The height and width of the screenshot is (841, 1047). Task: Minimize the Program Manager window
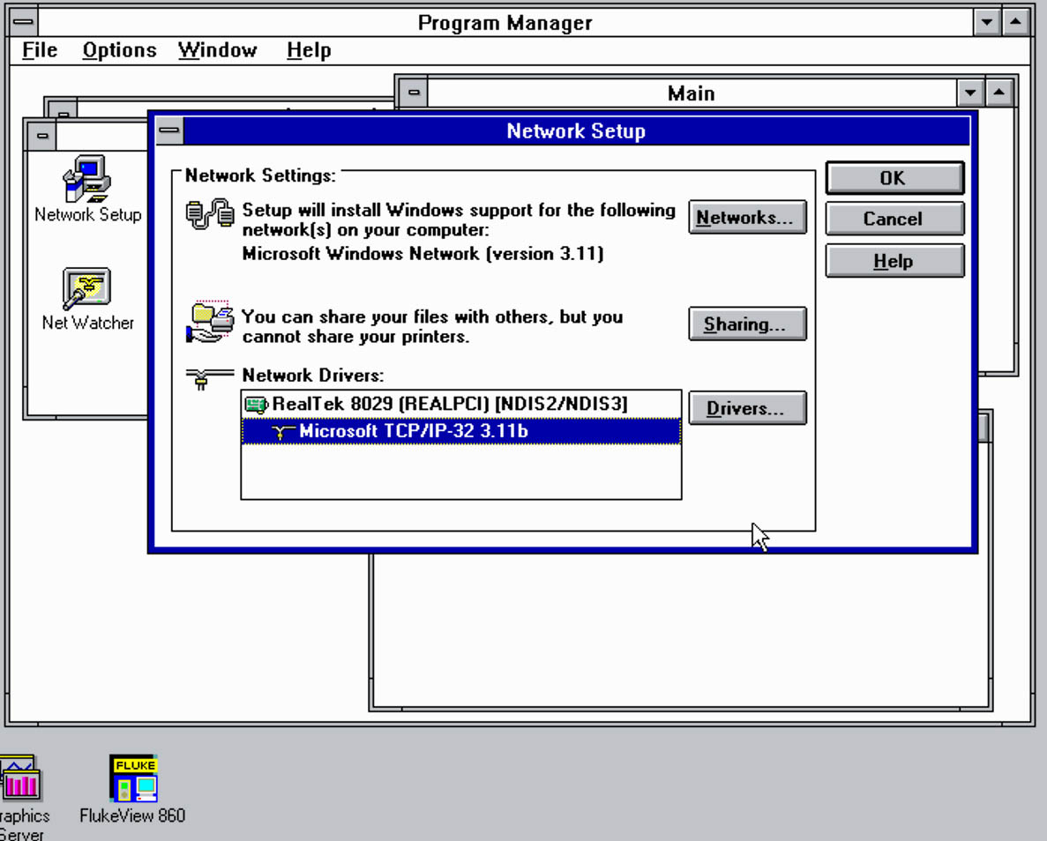986,22
